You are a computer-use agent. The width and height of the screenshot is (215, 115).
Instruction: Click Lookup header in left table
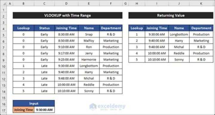[24, 28]
